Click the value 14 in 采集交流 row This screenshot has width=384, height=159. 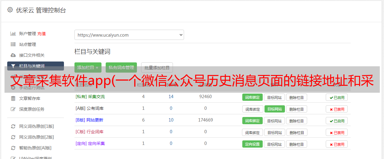click(171, 97)
